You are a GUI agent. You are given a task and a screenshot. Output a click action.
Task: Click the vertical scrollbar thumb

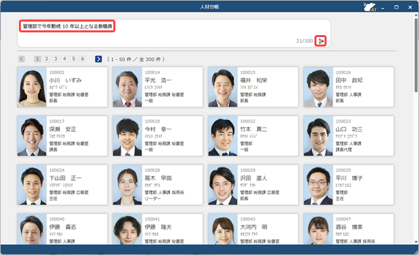click(x=416, y=55)
